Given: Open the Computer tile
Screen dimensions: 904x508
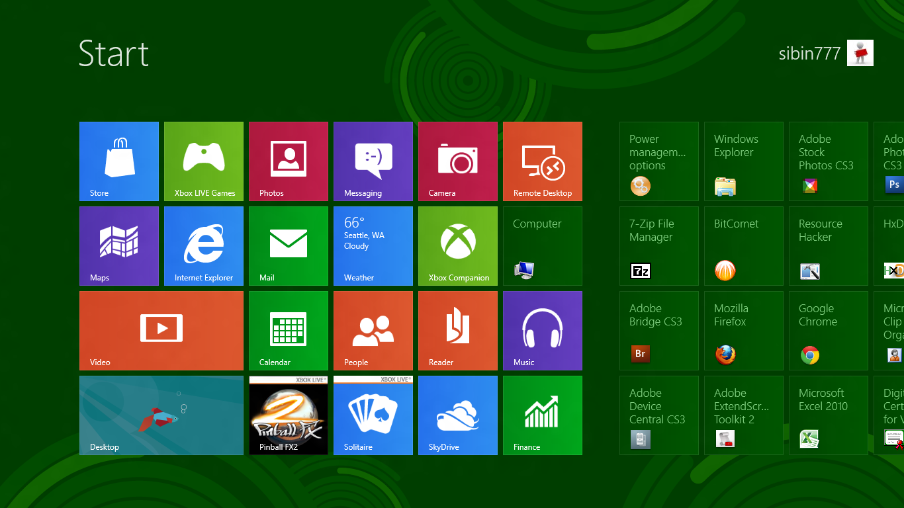Looking at the screenshot, I should [542, 245].
